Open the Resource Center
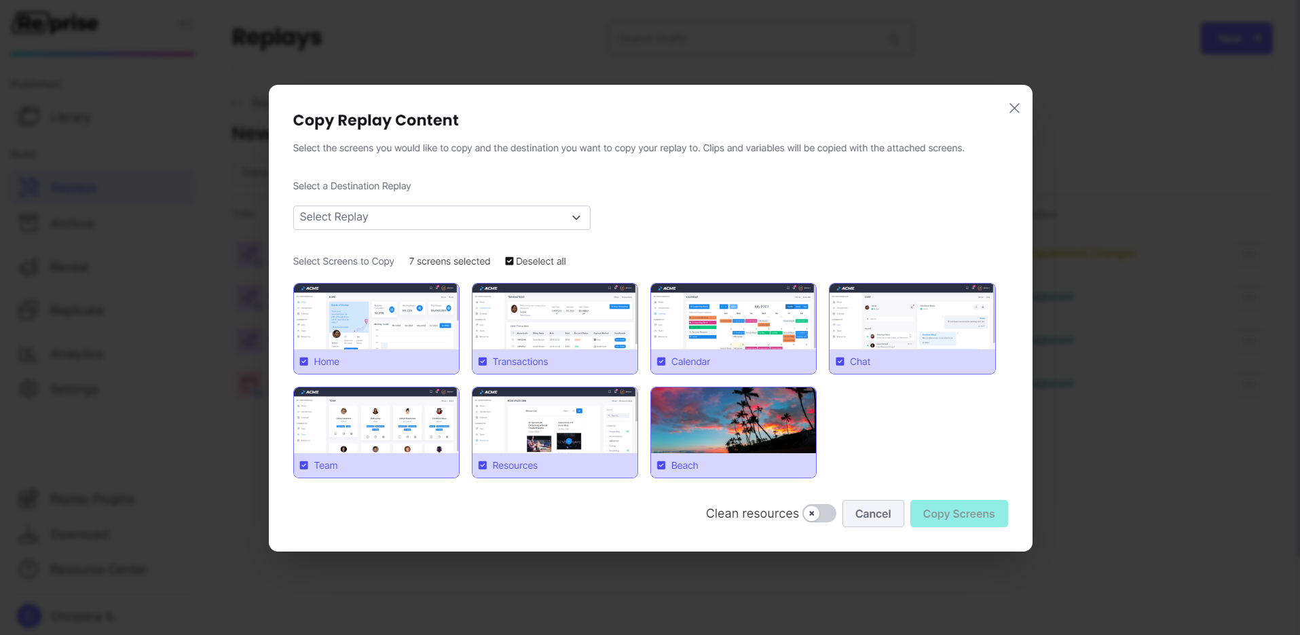Viewport: 1300px width, 635px height. (x=28, y=569)
